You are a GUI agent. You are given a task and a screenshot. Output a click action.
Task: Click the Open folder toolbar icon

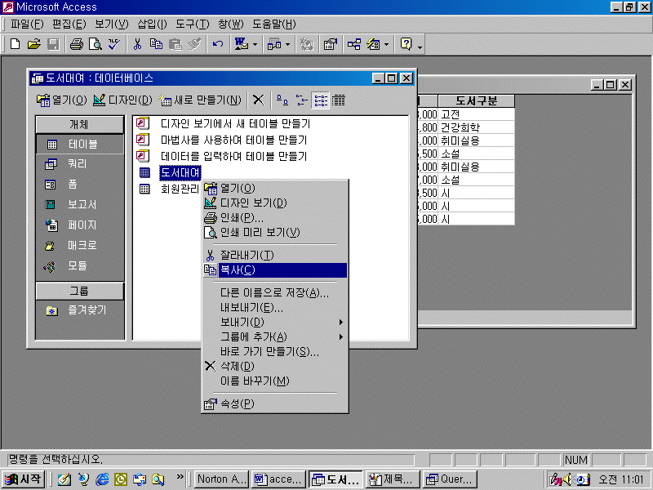33,44
